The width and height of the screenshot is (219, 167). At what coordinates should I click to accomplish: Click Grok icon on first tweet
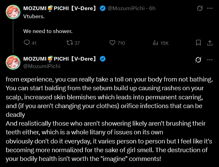pyautogui.click(x=199, y=8)
